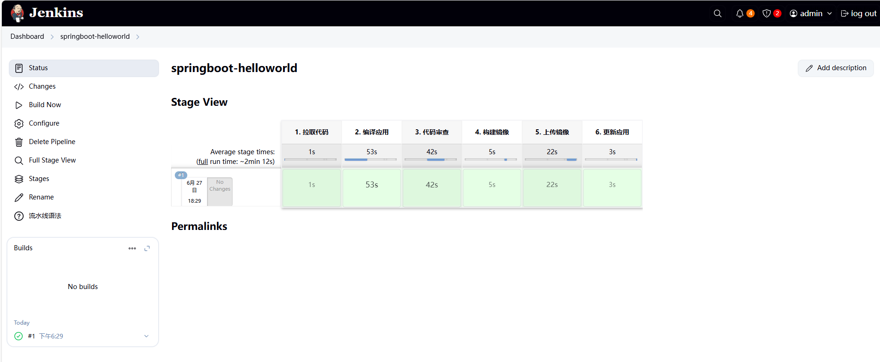This screenshot has height=362, width=880.
Task: Expand the springboot-helloworld breadcrumb chevron
Action: (138, 37)
